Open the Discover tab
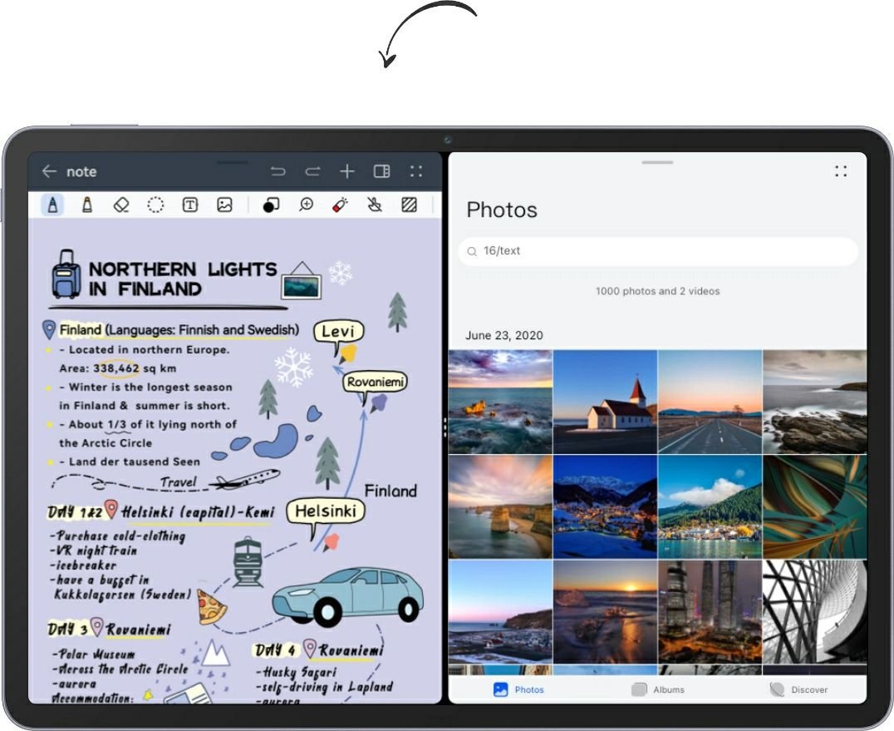The height and width of the screenshot is (731, 894). [x=798, y=689]
